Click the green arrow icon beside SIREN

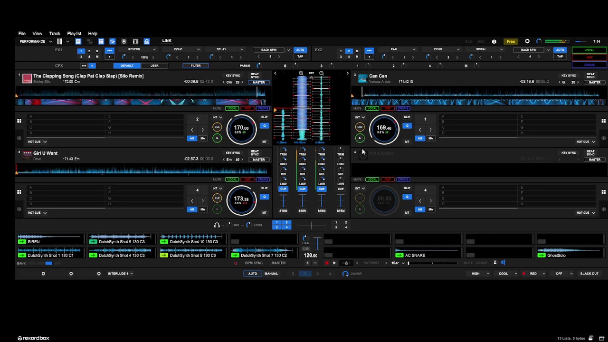click(22, 242)
